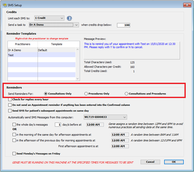
Task: Click the blue help question mark icon
Action: 69,18
